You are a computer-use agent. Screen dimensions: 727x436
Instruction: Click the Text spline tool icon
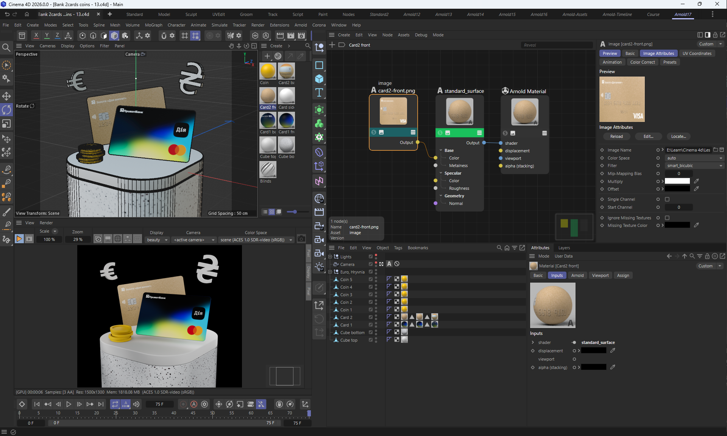coord(319,93)
